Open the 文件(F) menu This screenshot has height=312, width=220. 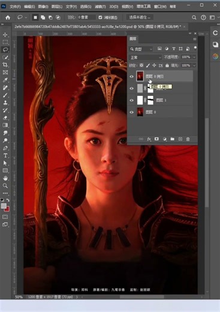[15, 7]
